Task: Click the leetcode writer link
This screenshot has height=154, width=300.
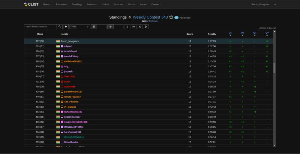Action: (x=154, y=21)
